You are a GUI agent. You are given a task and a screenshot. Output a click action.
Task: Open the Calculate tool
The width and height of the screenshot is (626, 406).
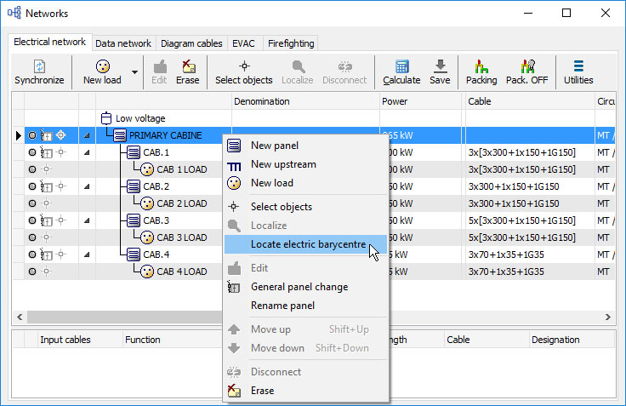click(401, 66)
